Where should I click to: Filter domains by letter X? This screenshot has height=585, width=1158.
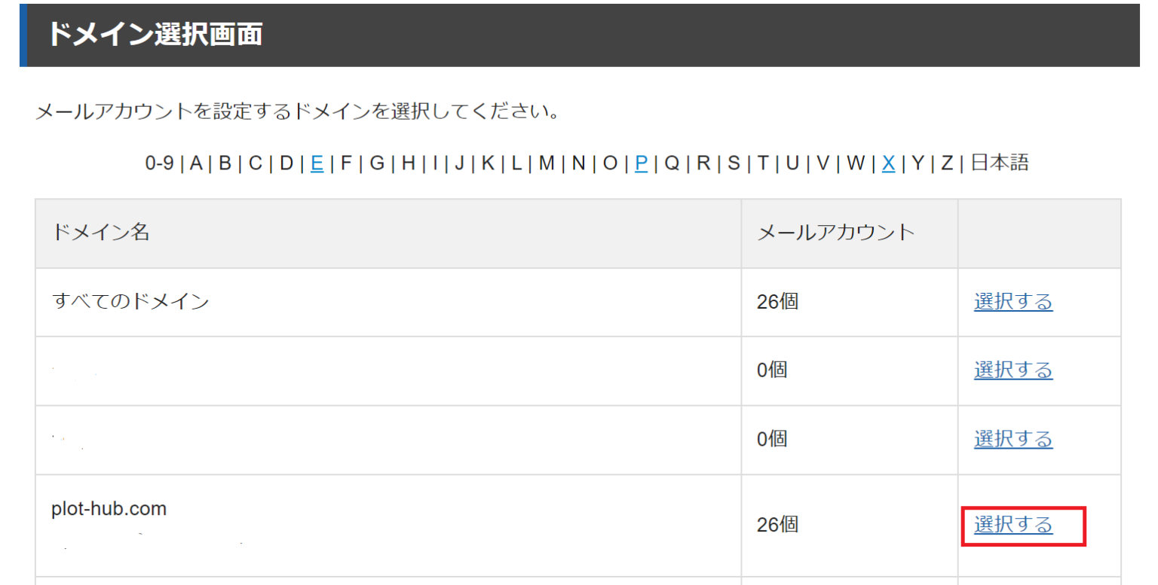(x=888, y=163)
